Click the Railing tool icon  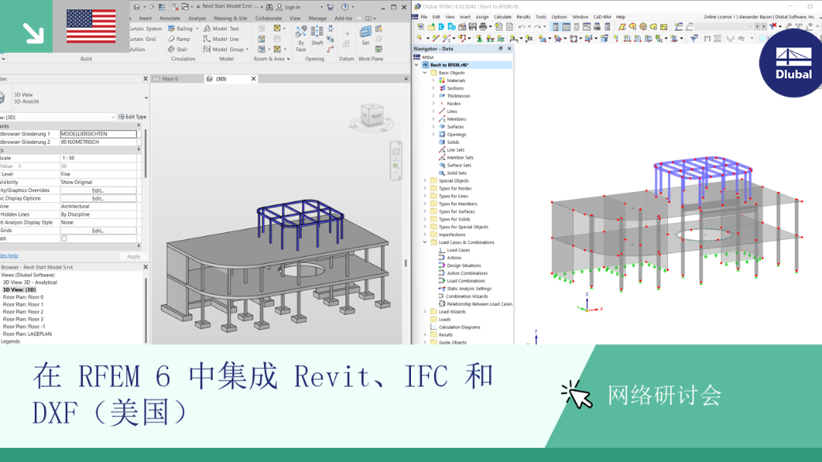coord(172,28)
